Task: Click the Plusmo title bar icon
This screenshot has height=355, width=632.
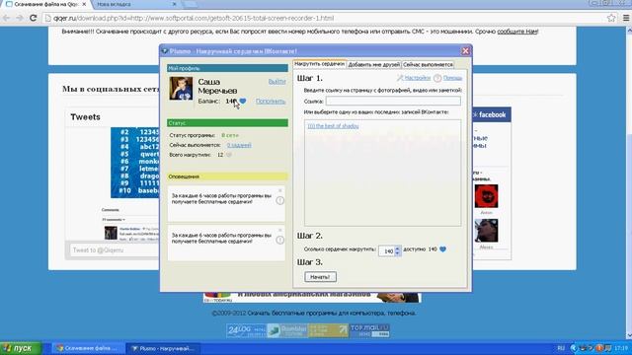Action: [x=165, y=51]
